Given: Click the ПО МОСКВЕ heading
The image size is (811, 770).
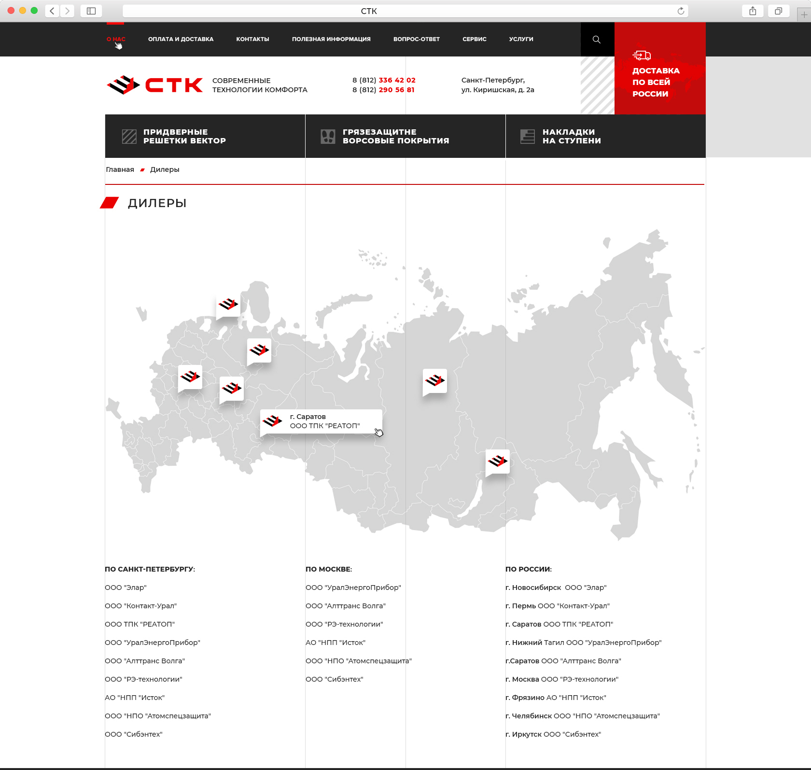Looking at the screenshot, I should [329, 569].
